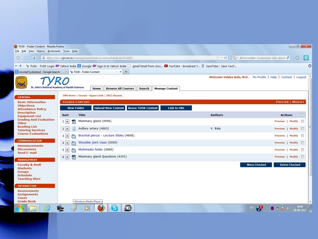Image resolution: width=318 pixels, height=239 pixels.
Task: Click the Windows Start orb
Action: pos(20,208)
